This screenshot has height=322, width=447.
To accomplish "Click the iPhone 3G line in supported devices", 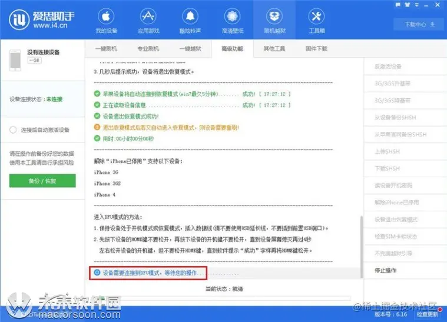I will (x=106, y=172).
